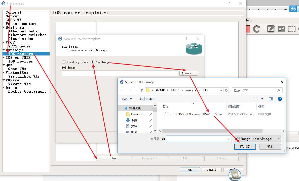Select Docker Containers in preferences tree
This screenshot has height=181, width=299.
(27, 91)
